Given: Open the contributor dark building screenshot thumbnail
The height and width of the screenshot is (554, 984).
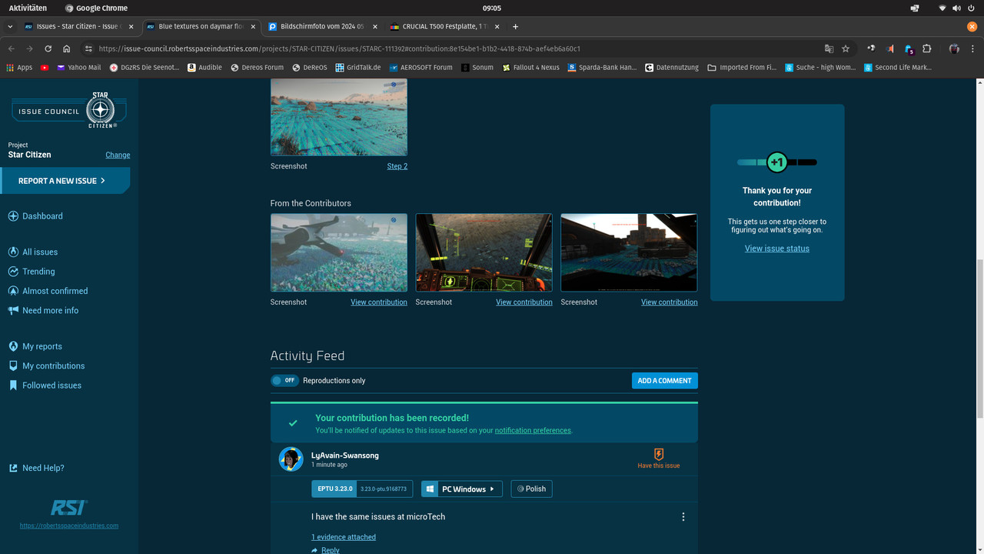Looking at the screenshot, I should click(629, 252).
